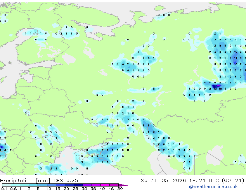This screenshot has width=246, height=190.
Task: Click the '50' legend scale label
Action: pos(120,188)
